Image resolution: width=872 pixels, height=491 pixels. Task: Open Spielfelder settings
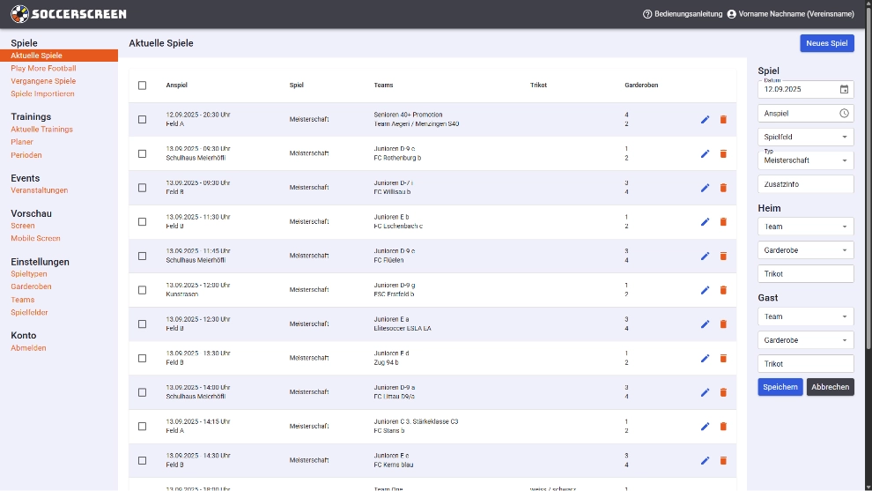tap(29, 312)
